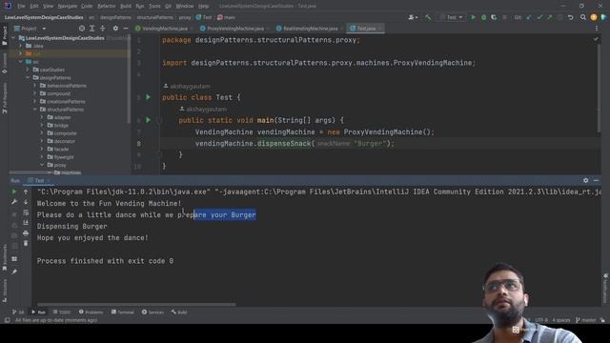This screenshot has width=610, height=343.
Task: Print the console output with printer icon
Action: 26,232
